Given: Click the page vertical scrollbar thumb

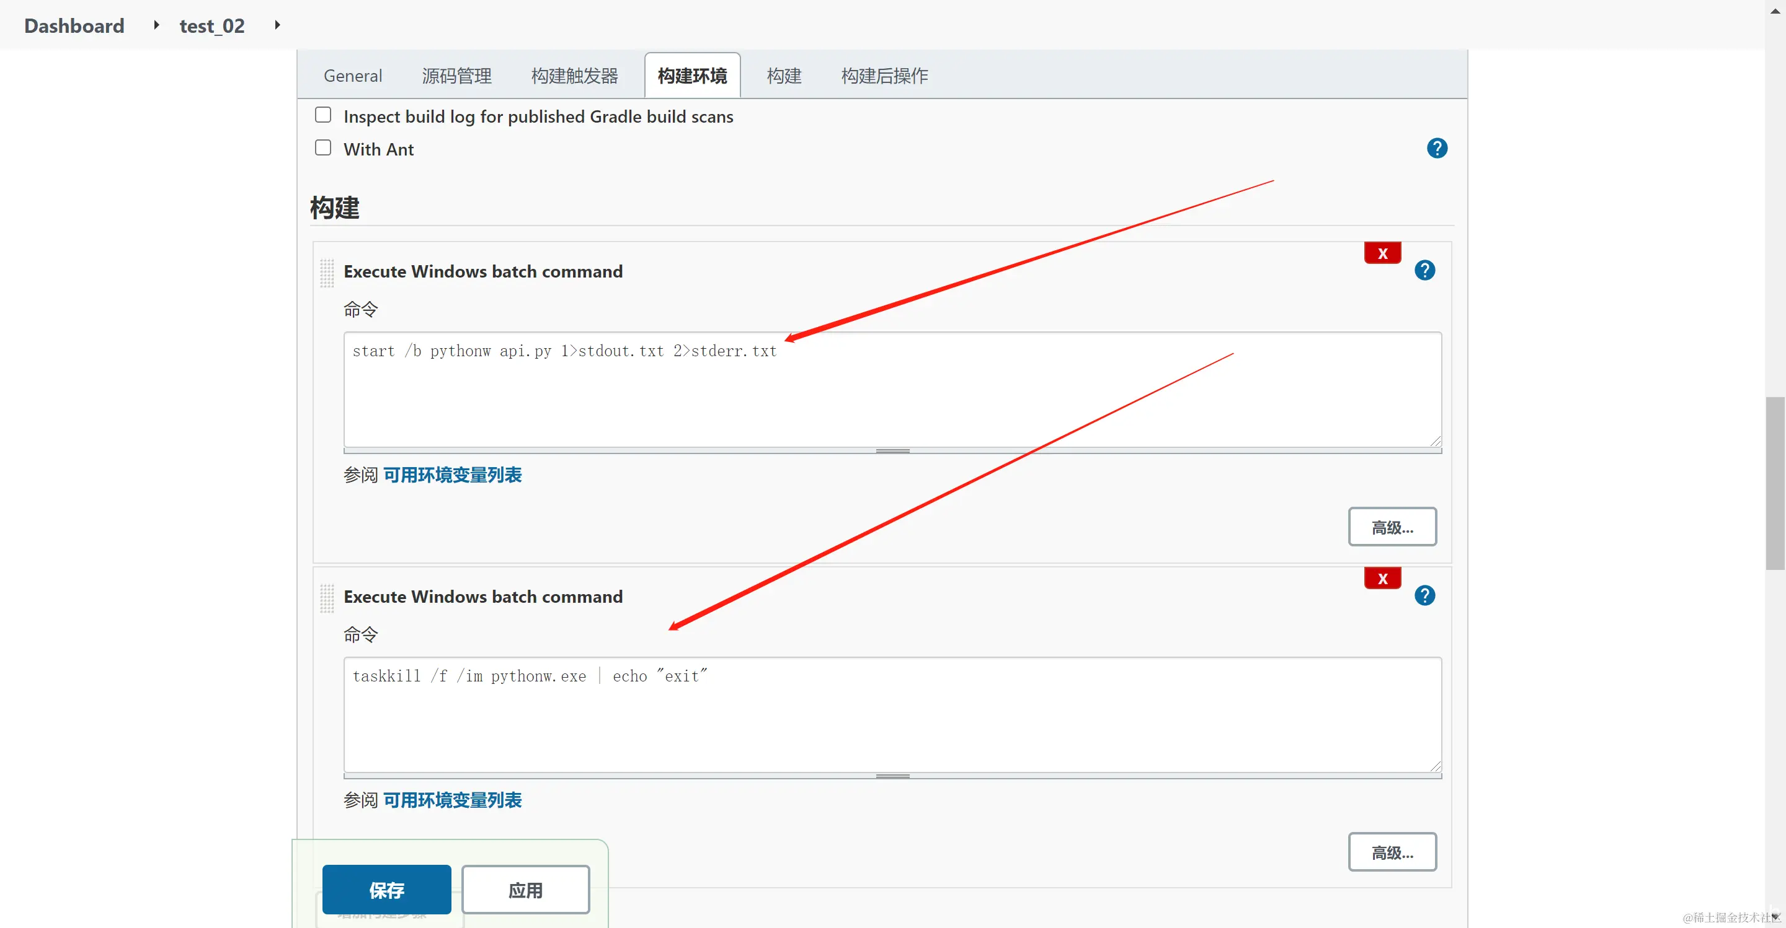Looking at the screenshot, I should (1774, 483).
